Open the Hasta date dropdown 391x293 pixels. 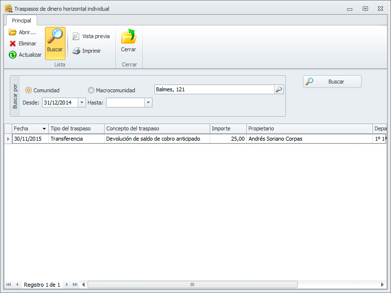point(148,103)
